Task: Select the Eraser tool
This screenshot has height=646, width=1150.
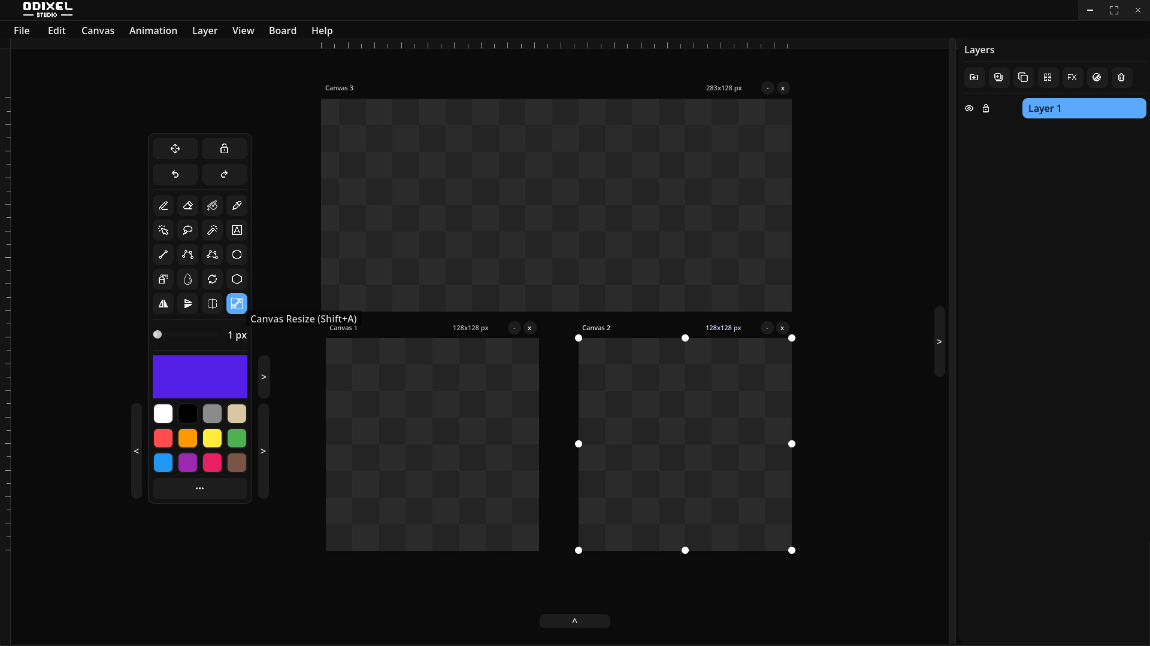Action: pyautogui.click(x=187, y=206)
